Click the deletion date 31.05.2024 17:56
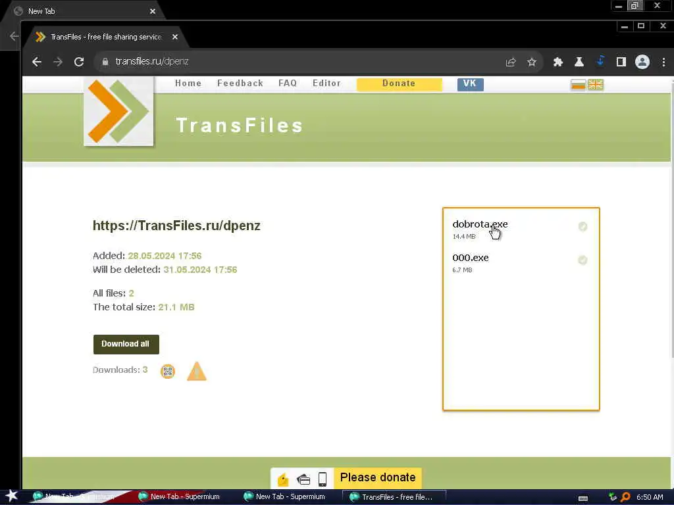The image size is (674, 505). [x=200, y=269]
